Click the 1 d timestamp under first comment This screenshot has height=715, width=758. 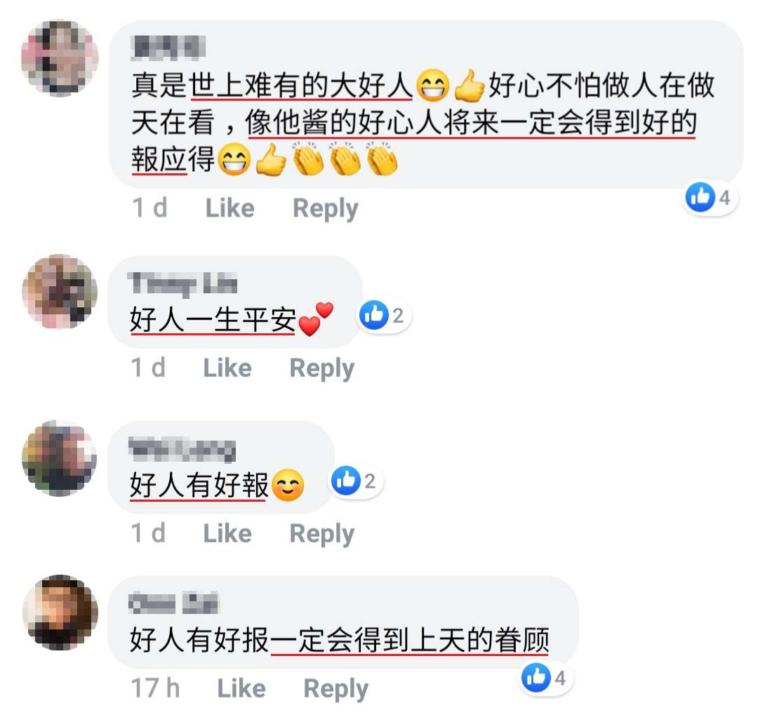[x=150, y=208]
